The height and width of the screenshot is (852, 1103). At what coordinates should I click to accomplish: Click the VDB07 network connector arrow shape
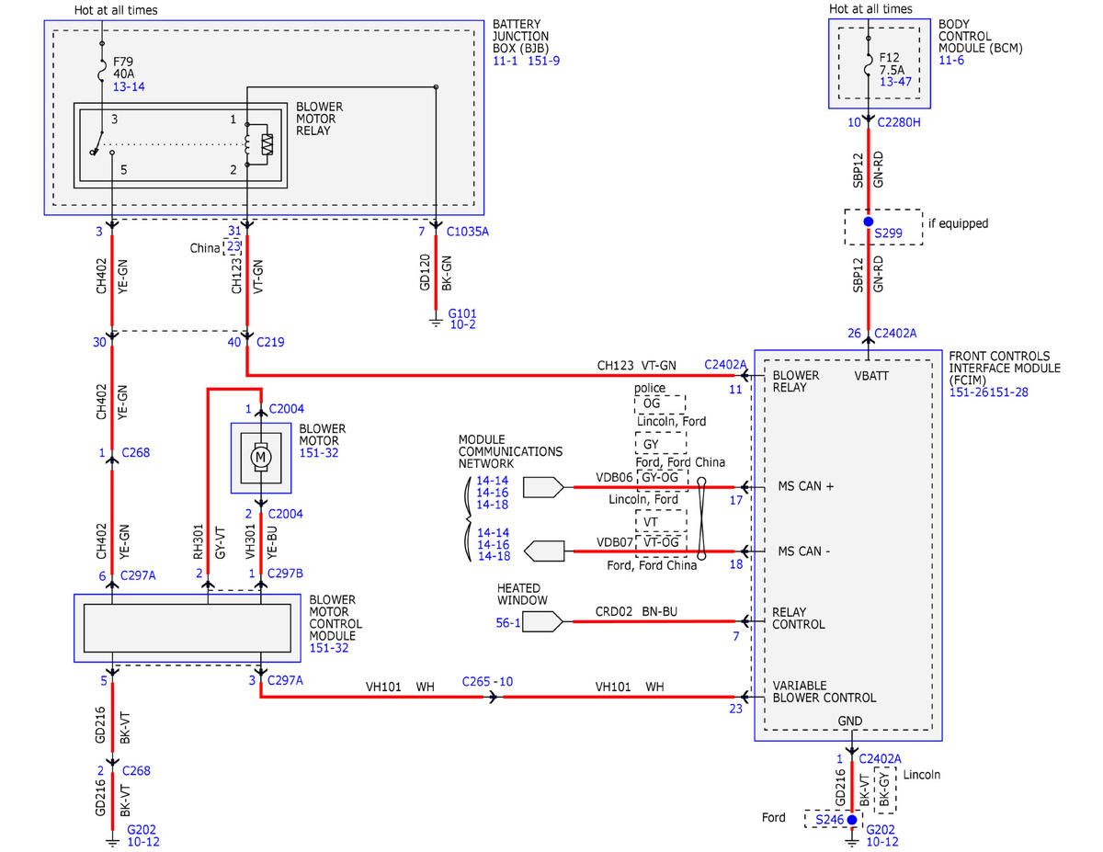click(x=542, y=551)
